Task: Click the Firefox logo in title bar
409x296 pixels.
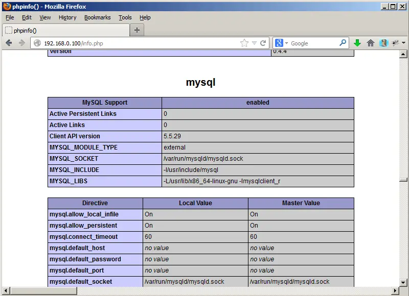Action: click(x=7, y=6)
